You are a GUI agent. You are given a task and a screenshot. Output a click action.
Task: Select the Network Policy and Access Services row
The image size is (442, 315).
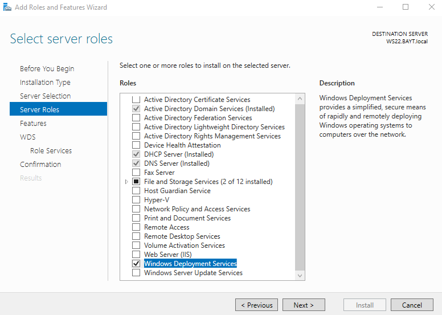point(197,209)
